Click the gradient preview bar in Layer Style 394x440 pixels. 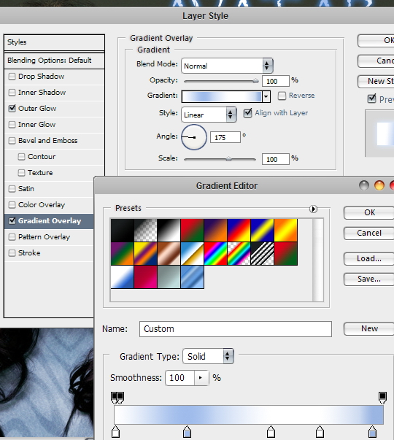pyautogui.click(x=222, y=96)
